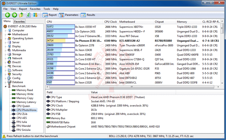Expand the Motherboard tree node
Screen dimensions: 226x140
click(5, 35)
